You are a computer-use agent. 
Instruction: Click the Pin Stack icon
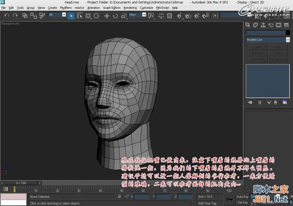tap(250, 102)
